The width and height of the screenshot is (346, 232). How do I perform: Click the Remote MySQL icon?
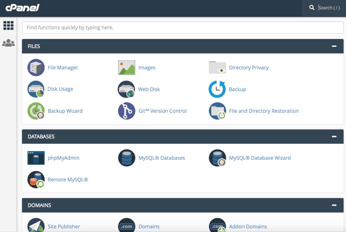pyautogui.click(x=36, y=180)
